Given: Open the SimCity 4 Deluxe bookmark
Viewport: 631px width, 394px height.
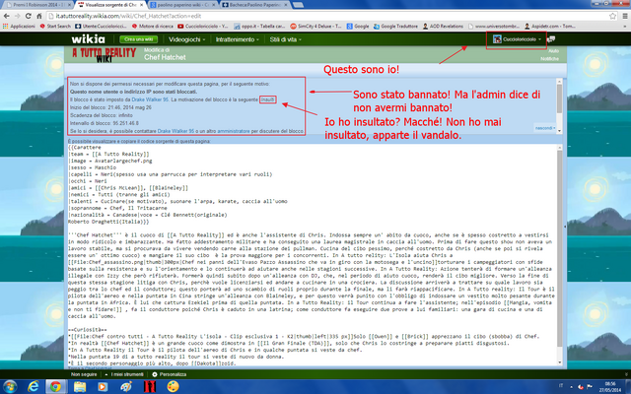Looking at the screenshot, I should [315, 27].
